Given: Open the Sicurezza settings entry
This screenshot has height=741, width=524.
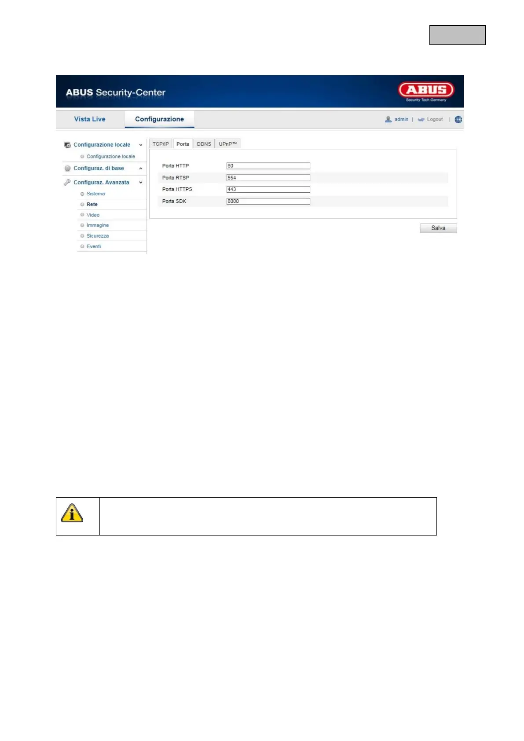Looking at the screenshot, I should point(98,236).
